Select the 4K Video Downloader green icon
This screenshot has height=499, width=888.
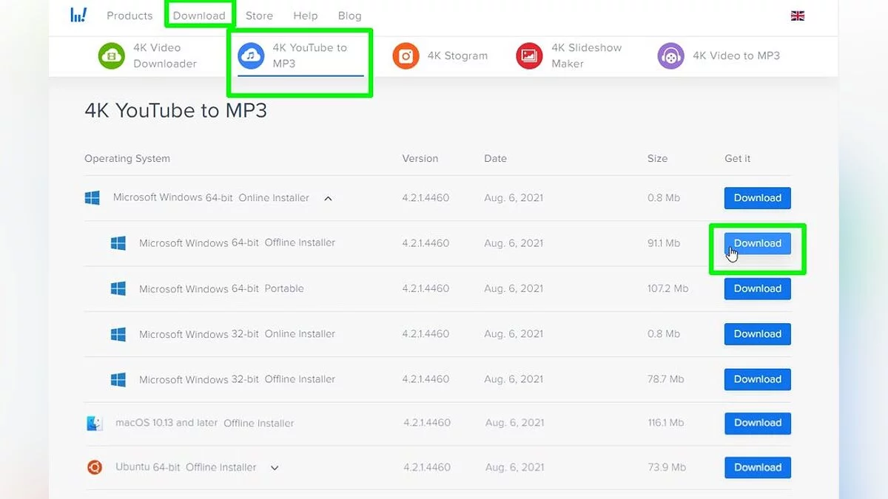click(x=112, y=56)
